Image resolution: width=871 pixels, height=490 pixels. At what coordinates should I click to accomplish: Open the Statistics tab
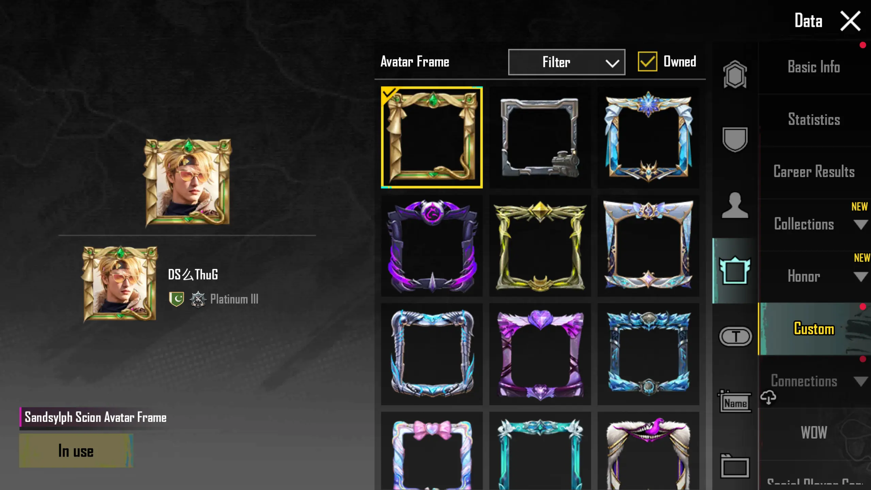point(814,120)
